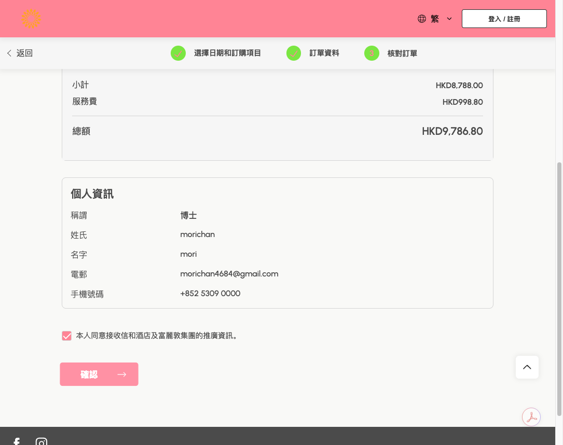563x445 pixels.
Task: Click the 手機號碼 label
Action: 87,294
